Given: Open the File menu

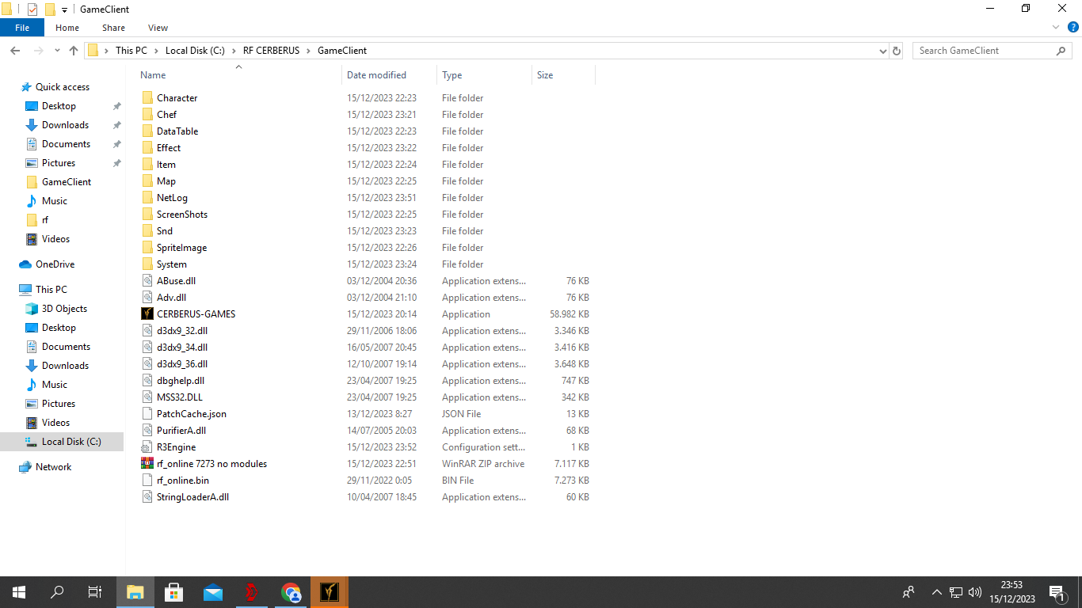Looking at the screenshot, I should (x=22, y=28).
